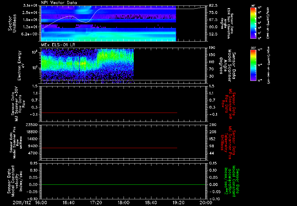
Task: Click the 52.5 sun elevation tick
Action: [x=213, y=34]
